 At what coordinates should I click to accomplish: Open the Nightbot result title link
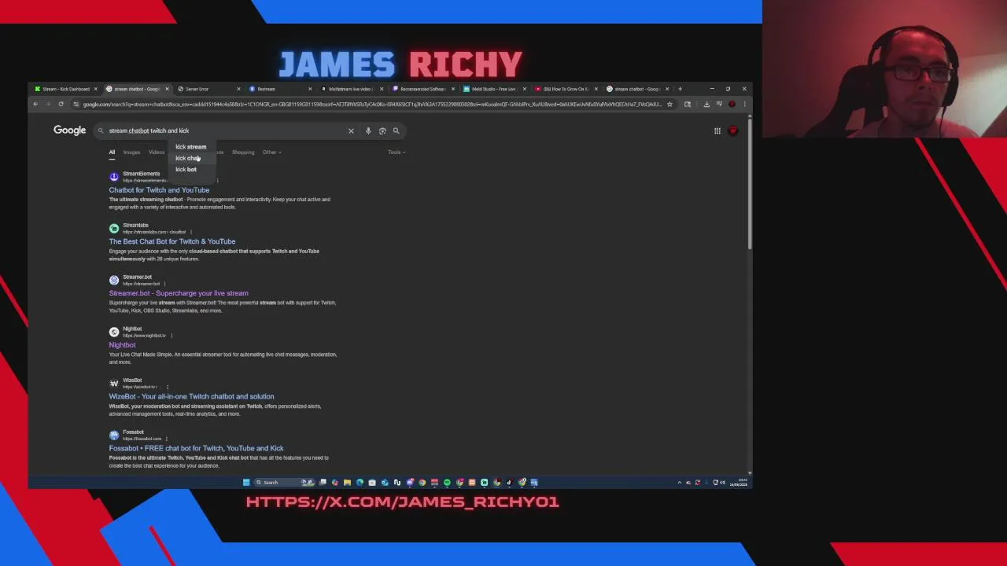point(122,345)
